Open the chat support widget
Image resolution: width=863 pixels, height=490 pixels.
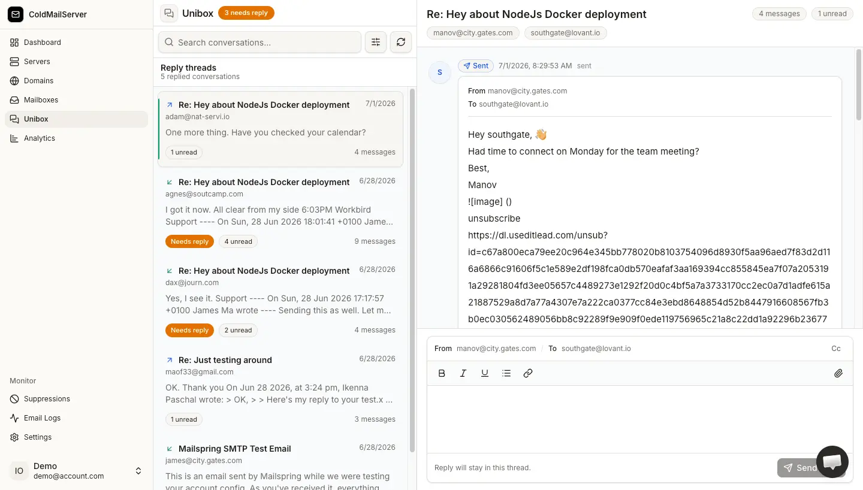pos(832,462)
